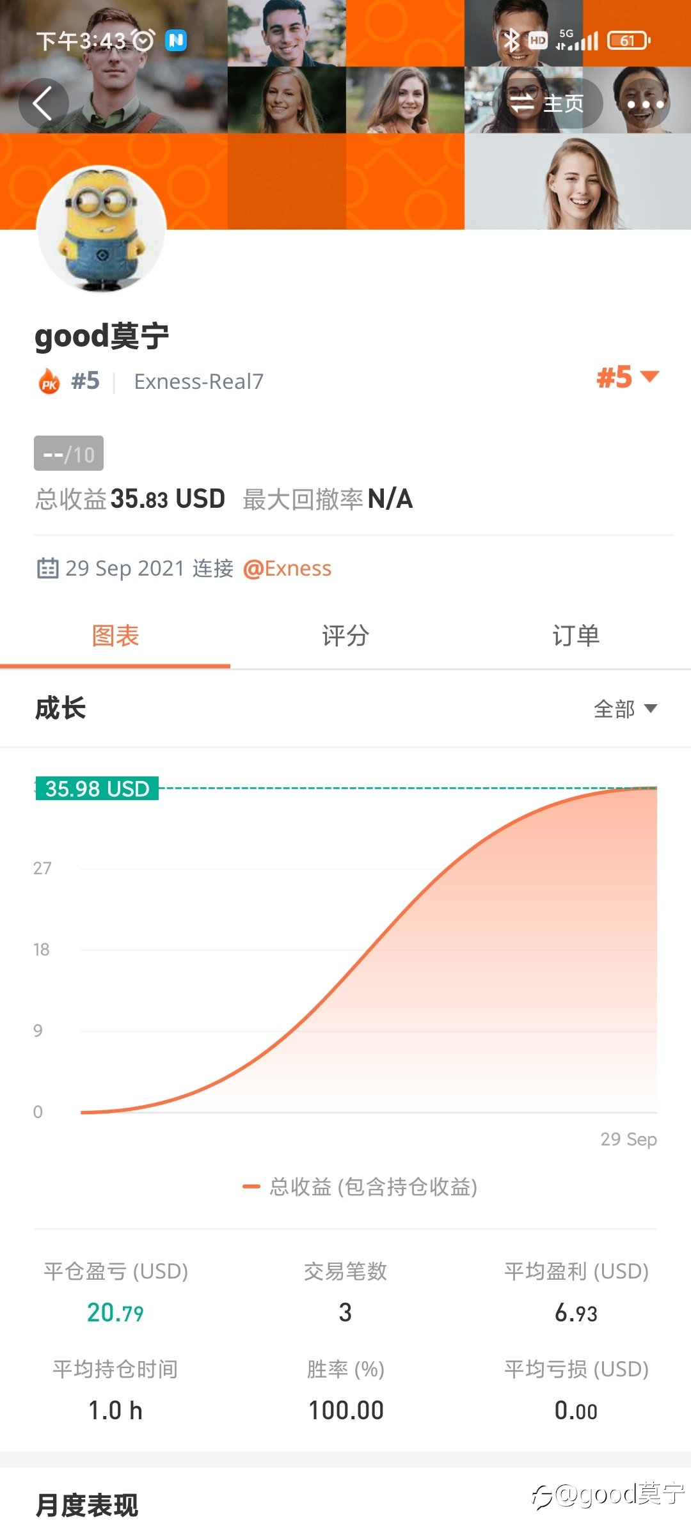Tap the back arrow icon
Screen dimensions: 691x1535
[43, 104]
